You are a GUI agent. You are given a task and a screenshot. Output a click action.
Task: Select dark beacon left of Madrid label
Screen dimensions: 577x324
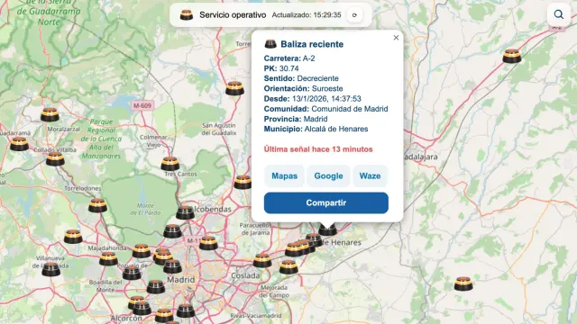click(x=156, y=286)
